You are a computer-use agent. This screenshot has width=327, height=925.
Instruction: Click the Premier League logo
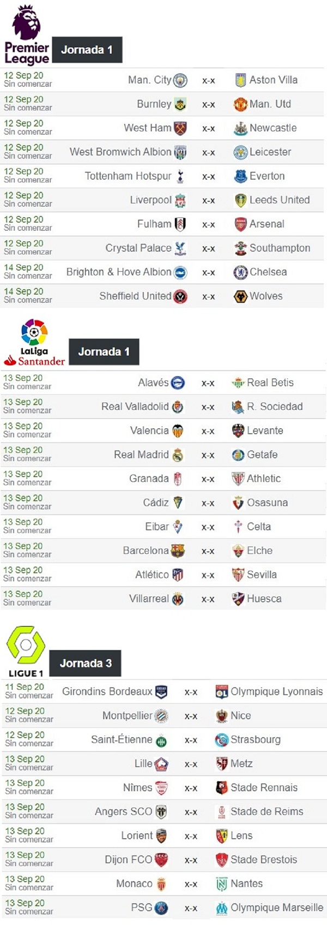(x=27, y=34)
